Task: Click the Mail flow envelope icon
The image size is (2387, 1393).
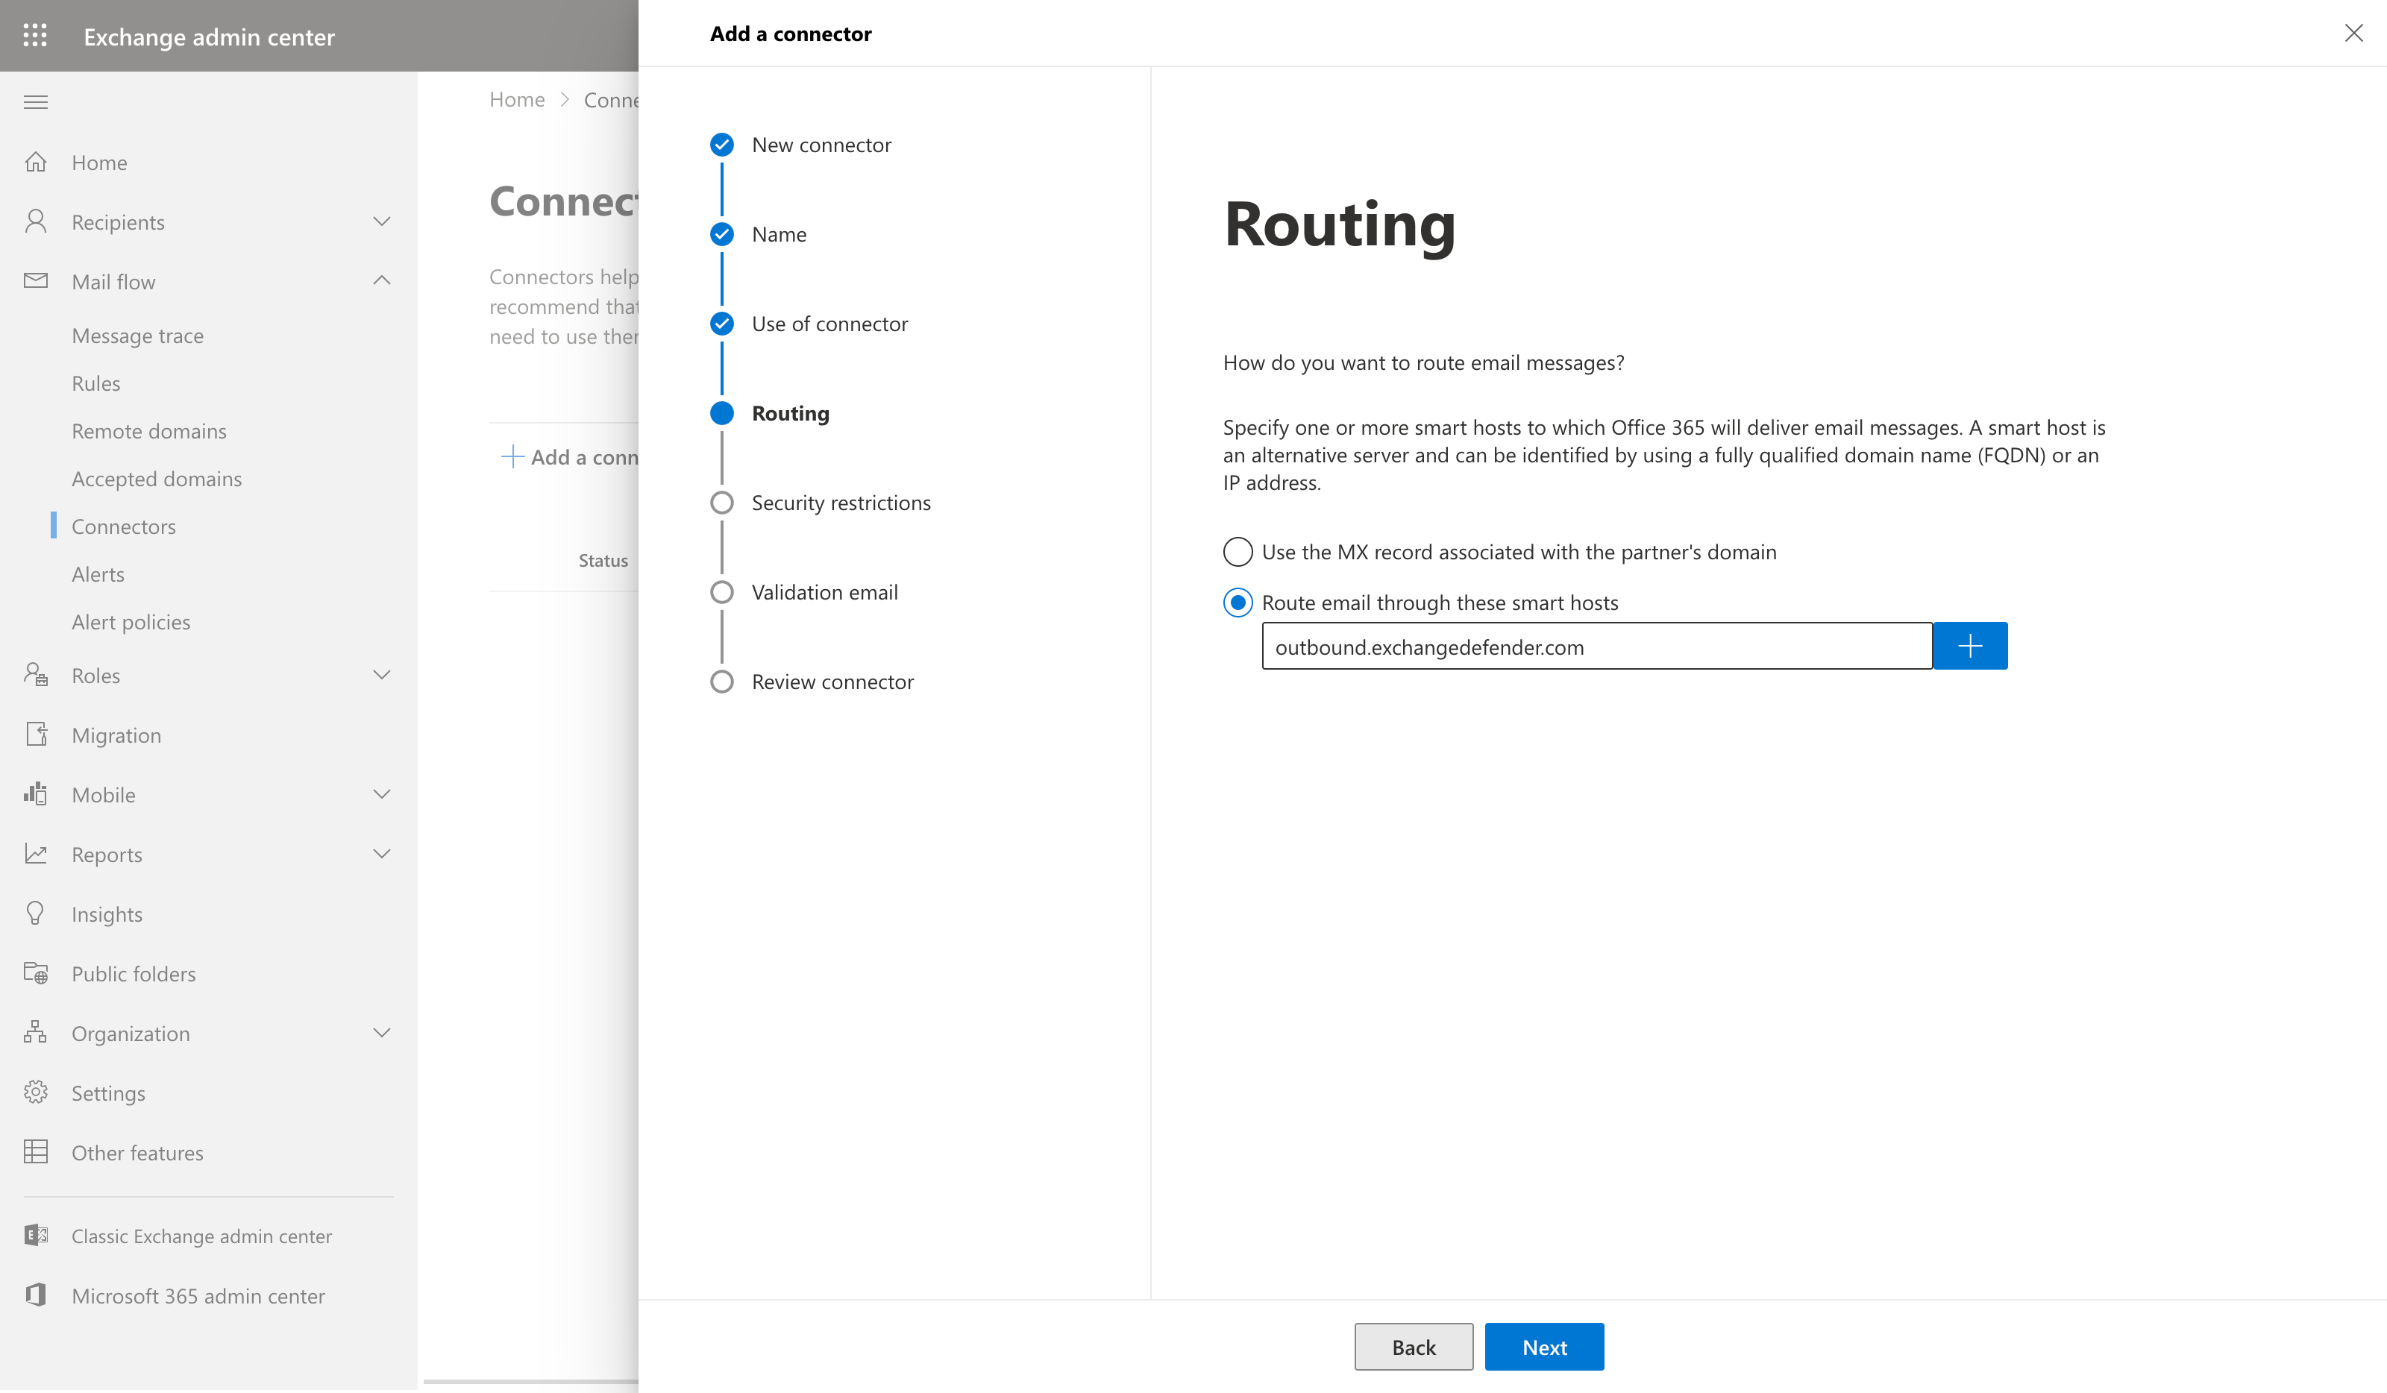Action: pos(35,280)
